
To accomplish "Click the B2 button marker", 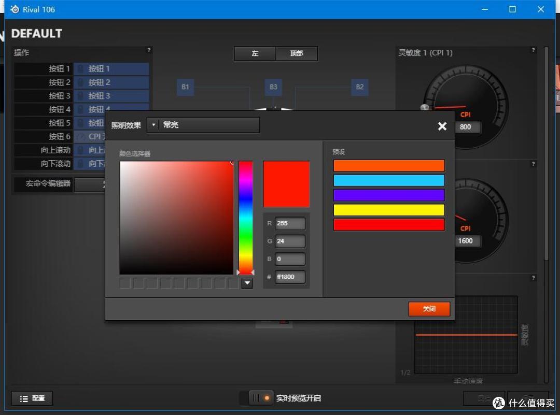I will [360, 87].
